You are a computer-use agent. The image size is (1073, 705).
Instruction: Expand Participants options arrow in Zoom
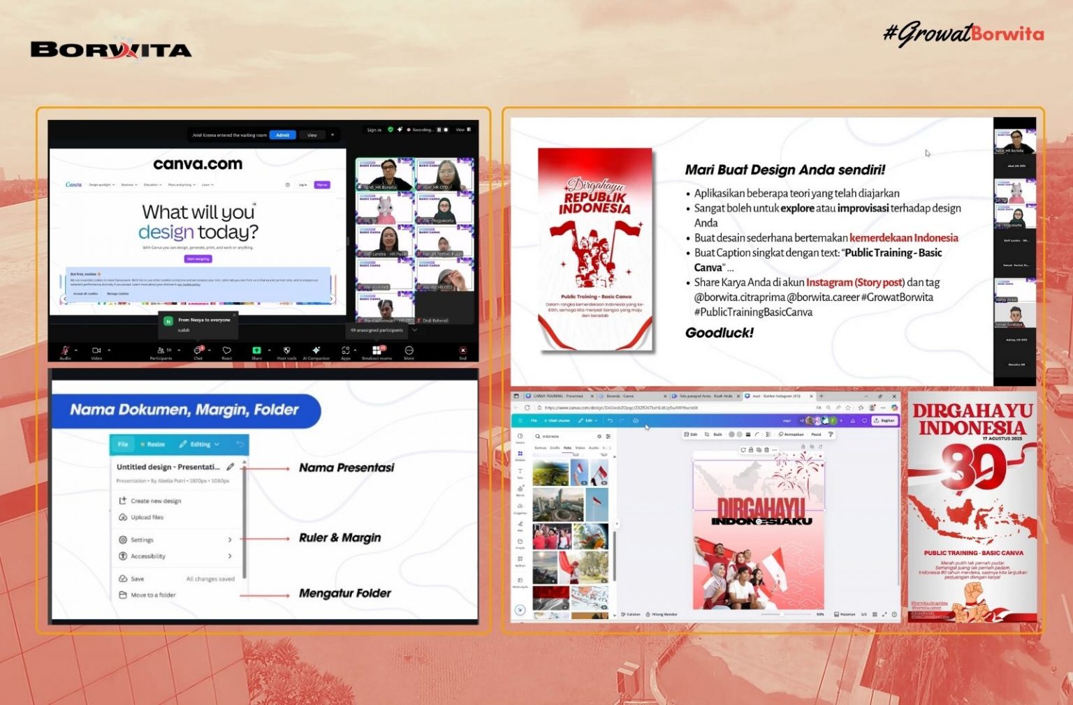click(177, 348)
